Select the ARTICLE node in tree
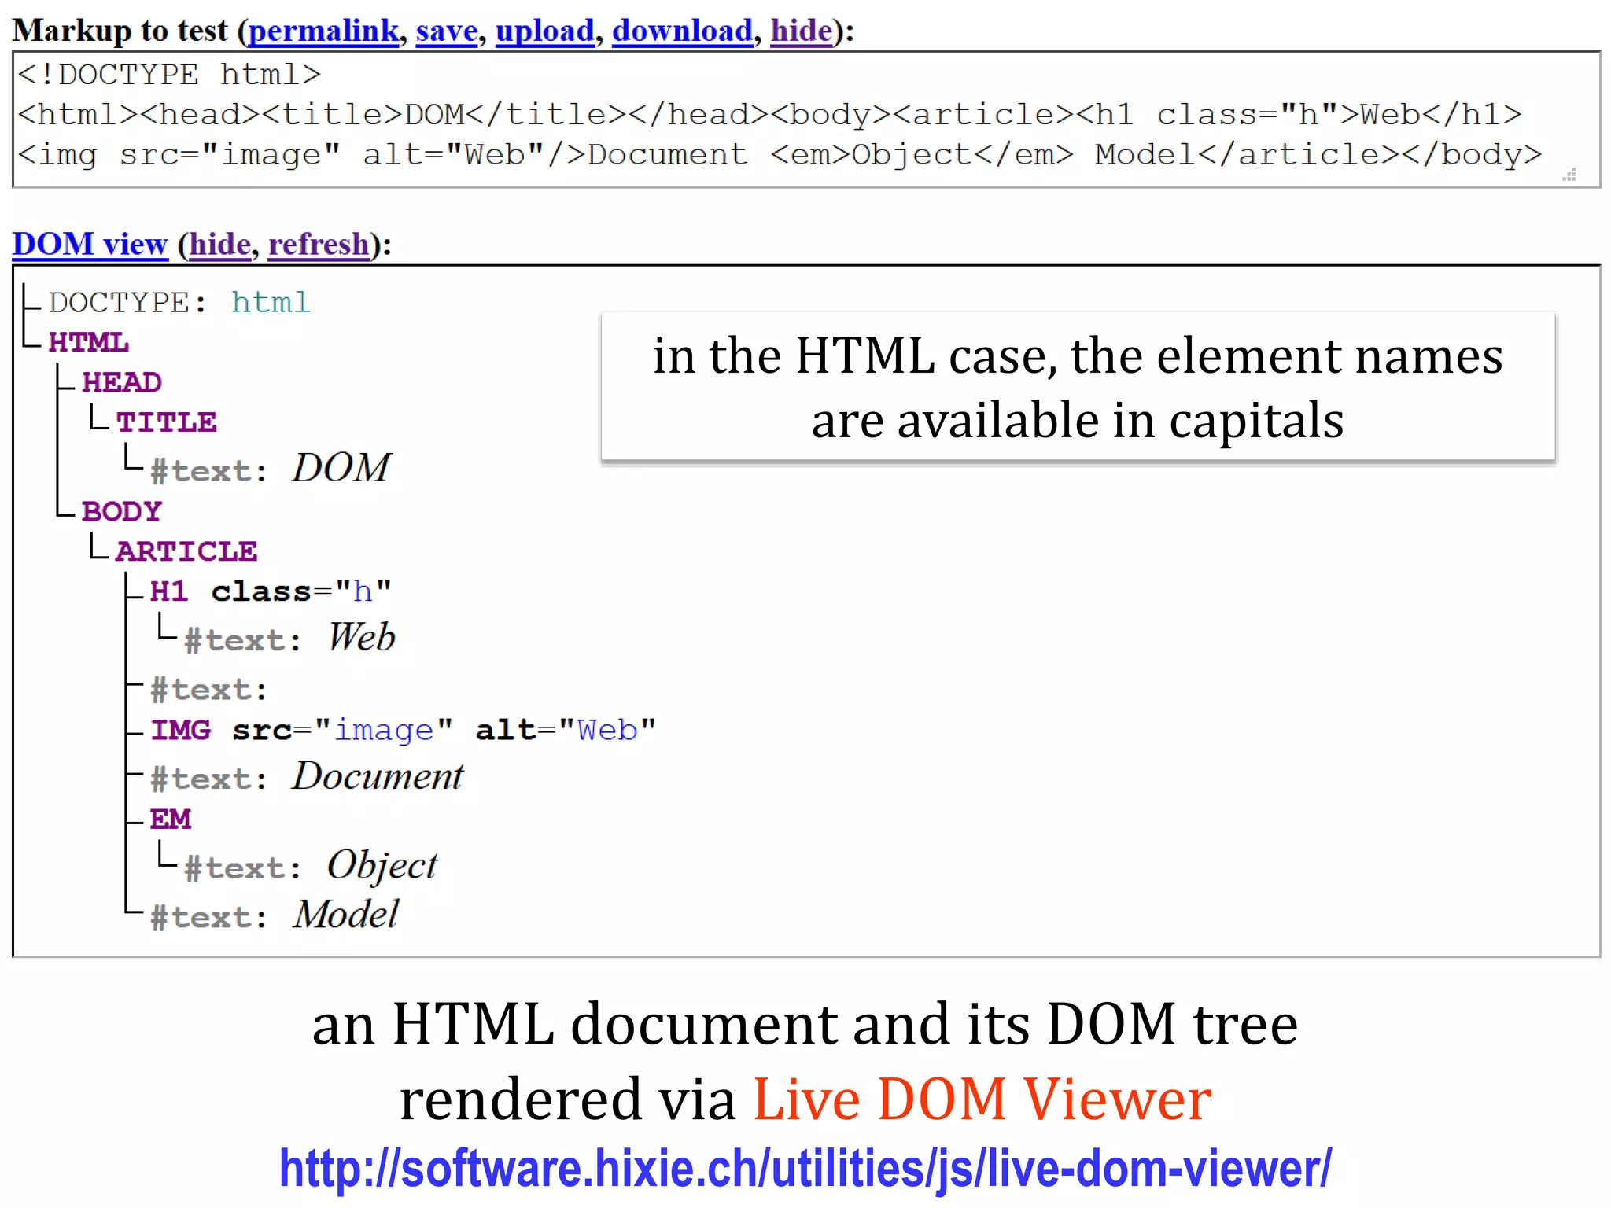Image resolution: width=1611 pixels, height=1208 pixels. tap(186, 552)
